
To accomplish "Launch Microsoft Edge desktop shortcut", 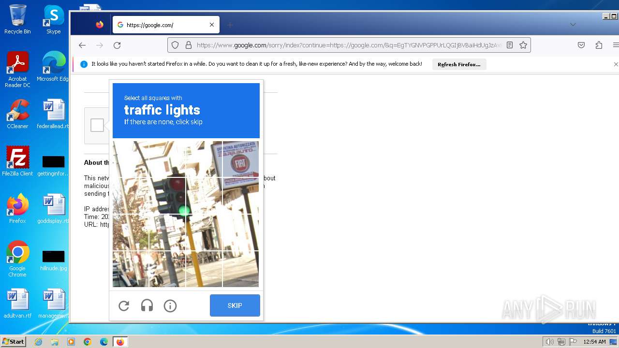I will click(54, 67).
